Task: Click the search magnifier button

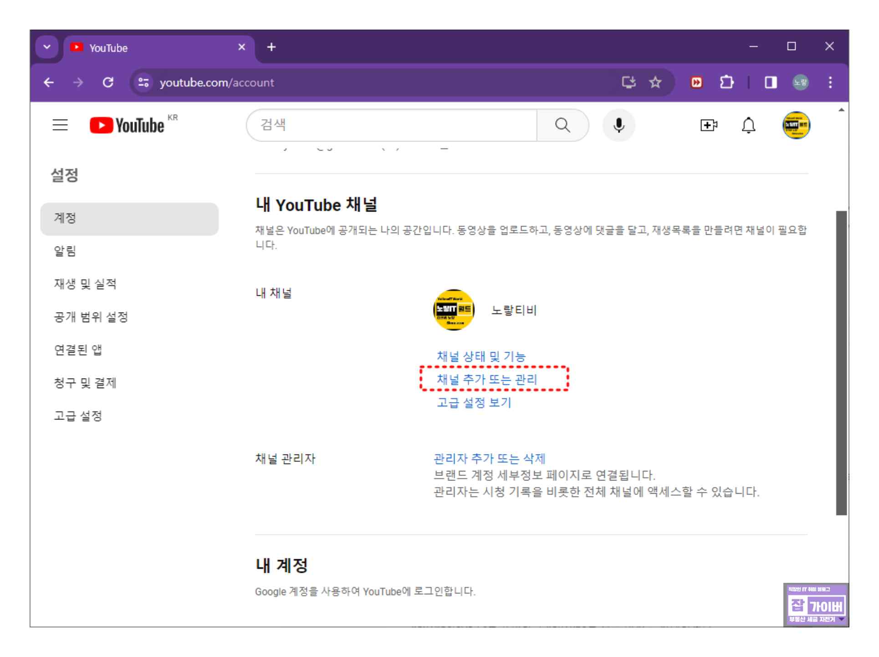Action: click(562, 125)
